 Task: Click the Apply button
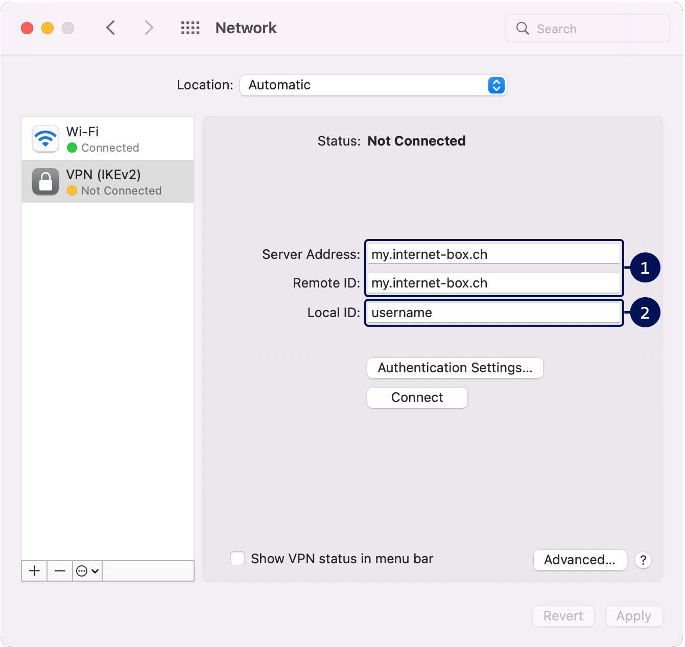tap(634, 616)
